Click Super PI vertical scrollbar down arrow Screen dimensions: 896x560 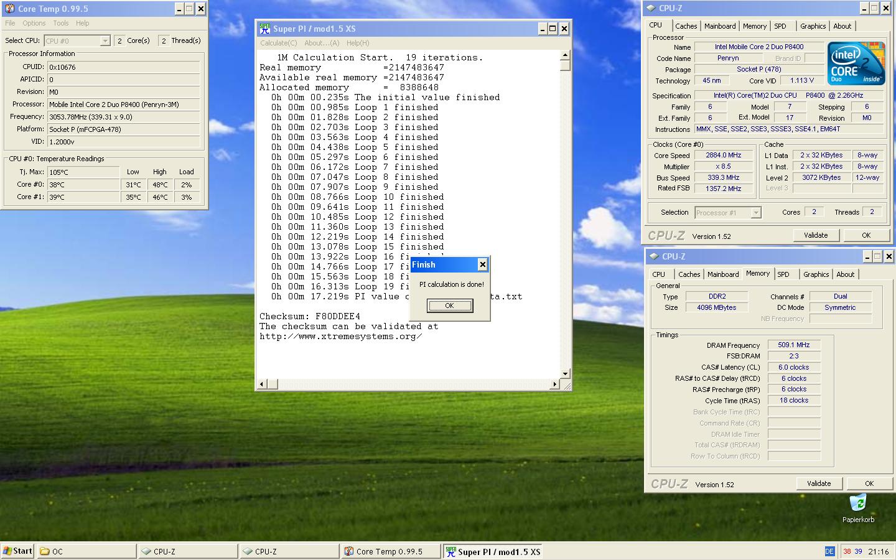tap(565, 374)
